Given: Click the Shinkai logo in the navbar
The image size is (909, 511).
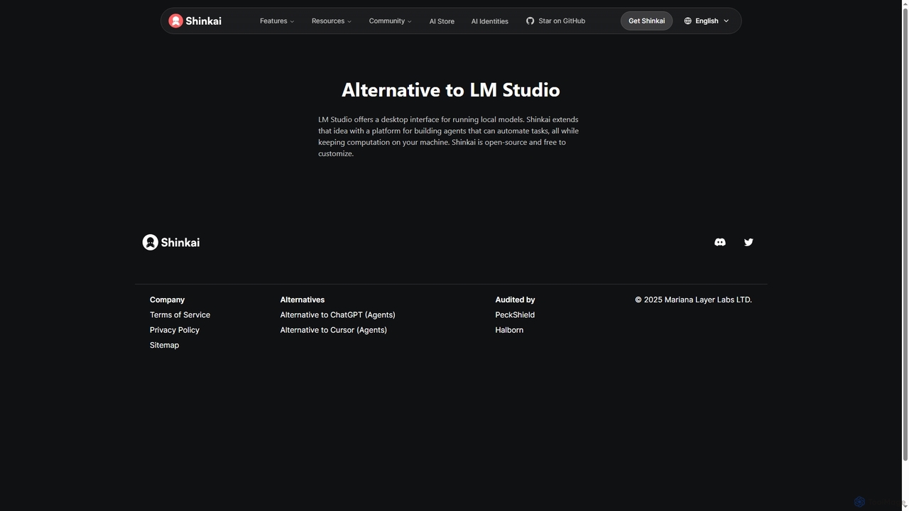Looking at the screenshot, I should (195, 21).
